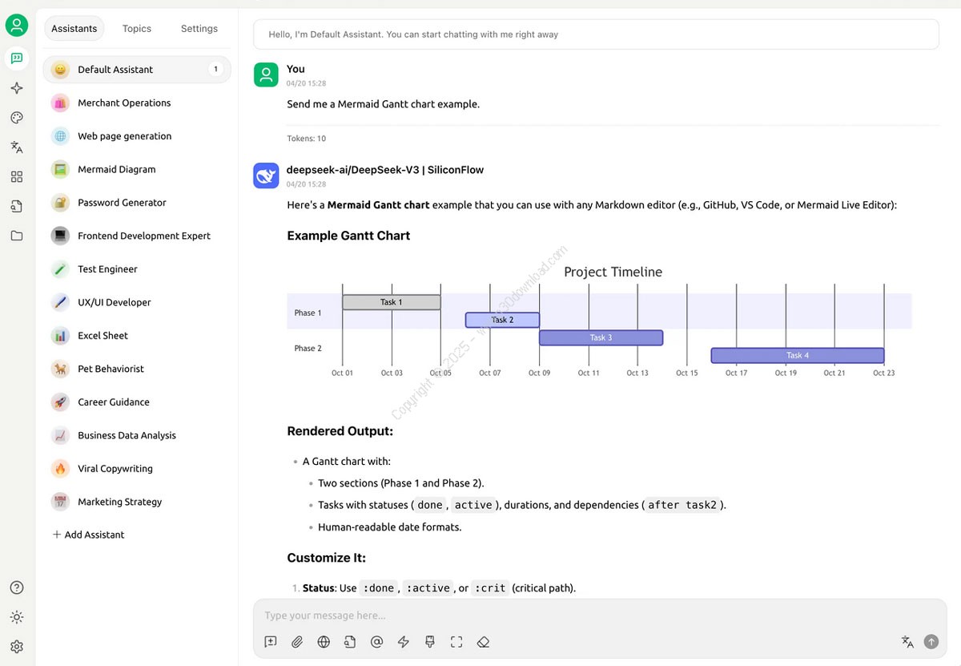
Task: Select the Default Assistant entry
Action: point(137,70)
